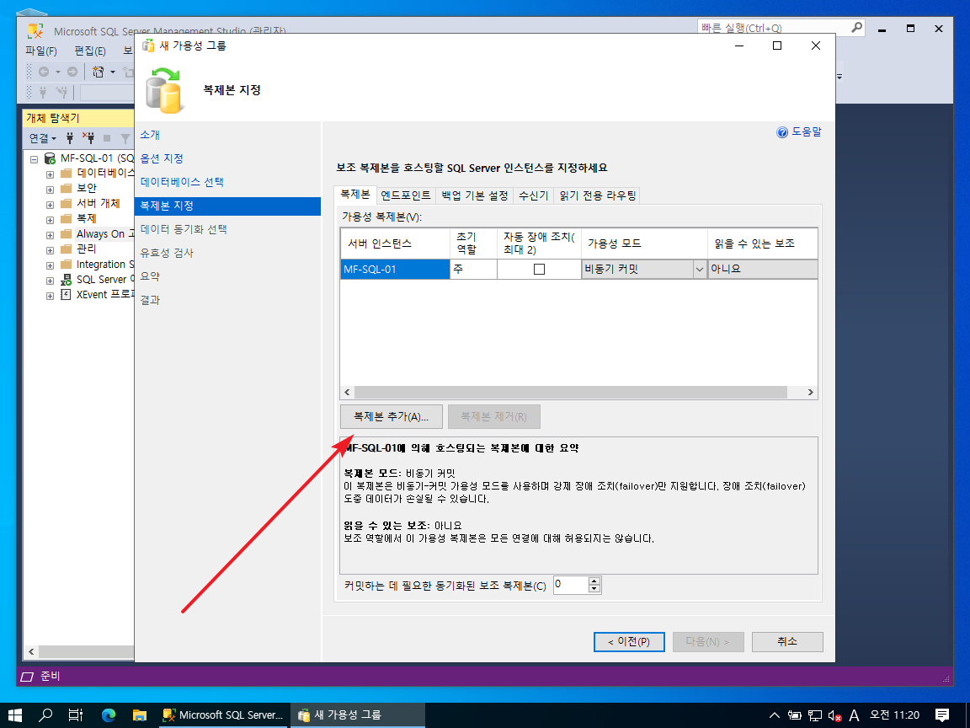Launch Microsoft Edge from the taskbar
The image size is (970, 728).
tap(109, 715)
